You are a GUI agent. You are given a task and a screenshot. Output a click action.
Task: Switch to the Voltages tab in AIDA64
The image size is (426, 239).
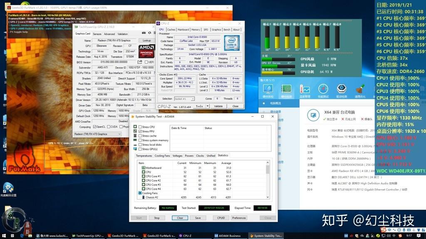point(177,156)
